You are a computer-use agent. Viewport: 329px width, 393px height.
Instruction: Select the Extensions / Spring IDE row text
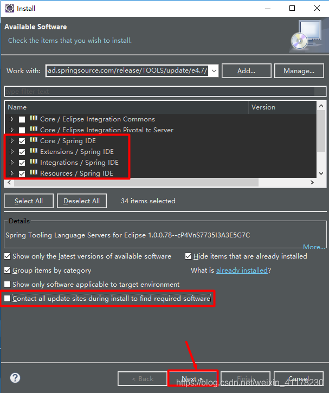coord(76,152)
